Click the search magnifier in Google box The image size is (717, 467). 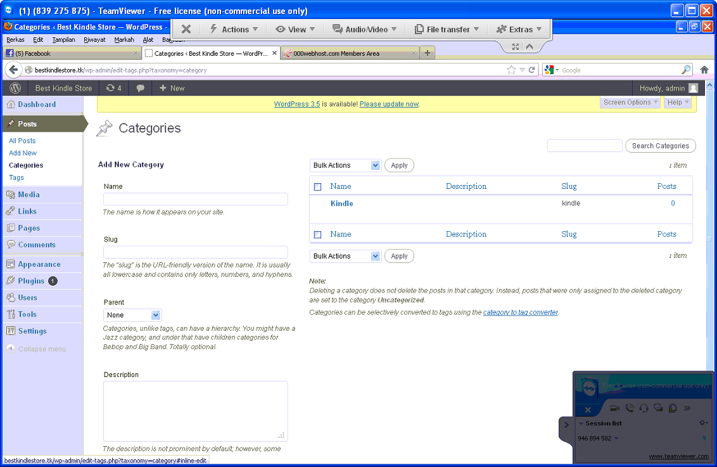click(686, 70)
